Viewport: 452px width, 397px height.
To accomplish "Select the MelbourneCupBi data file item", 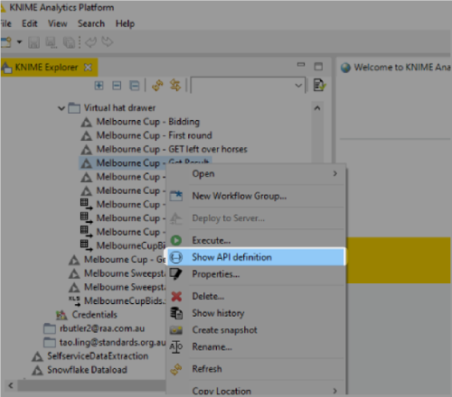I will [x=131, y=245].
